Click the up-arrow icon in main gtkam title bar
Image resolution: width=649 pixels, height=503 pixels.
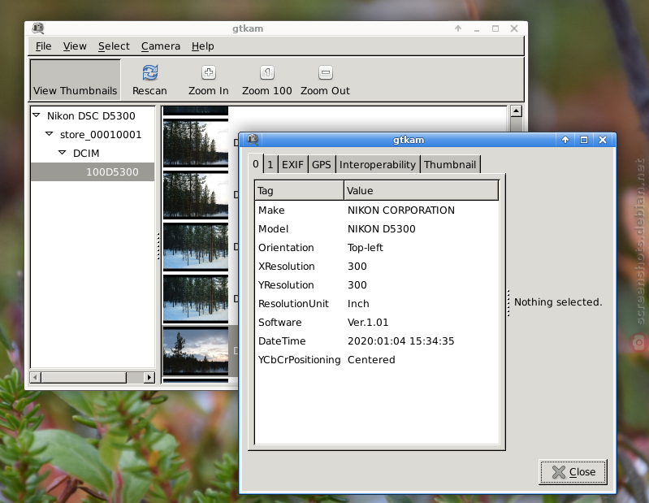458,28
